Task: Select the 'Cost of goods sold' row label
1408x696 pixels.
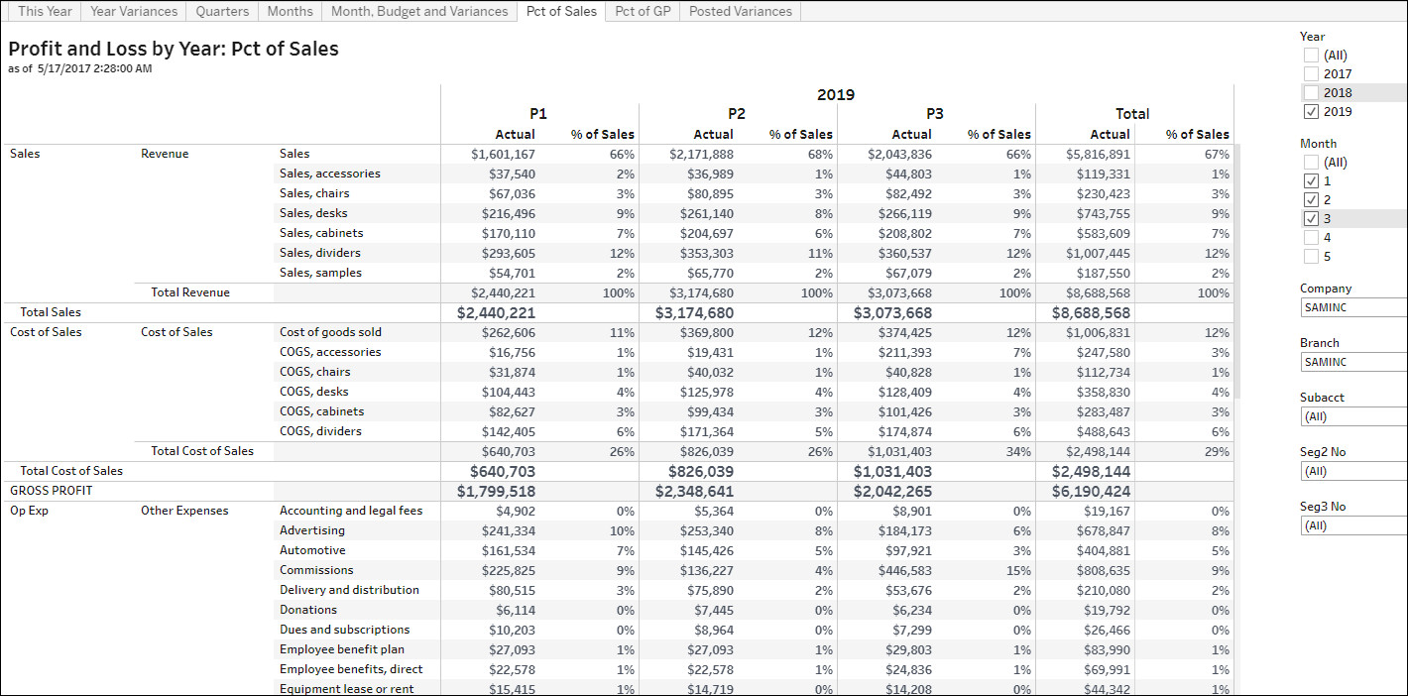Action: click(x=330, y=332)
